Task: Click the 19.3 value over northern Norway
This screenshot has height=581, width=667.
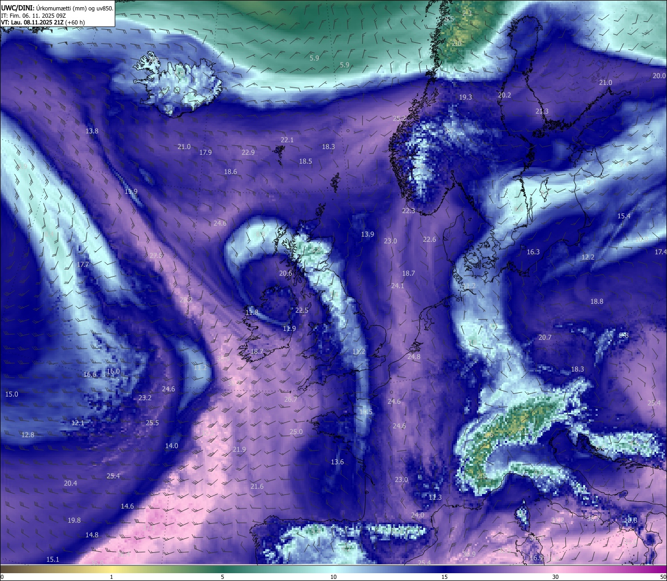Action: click(465, 97)
